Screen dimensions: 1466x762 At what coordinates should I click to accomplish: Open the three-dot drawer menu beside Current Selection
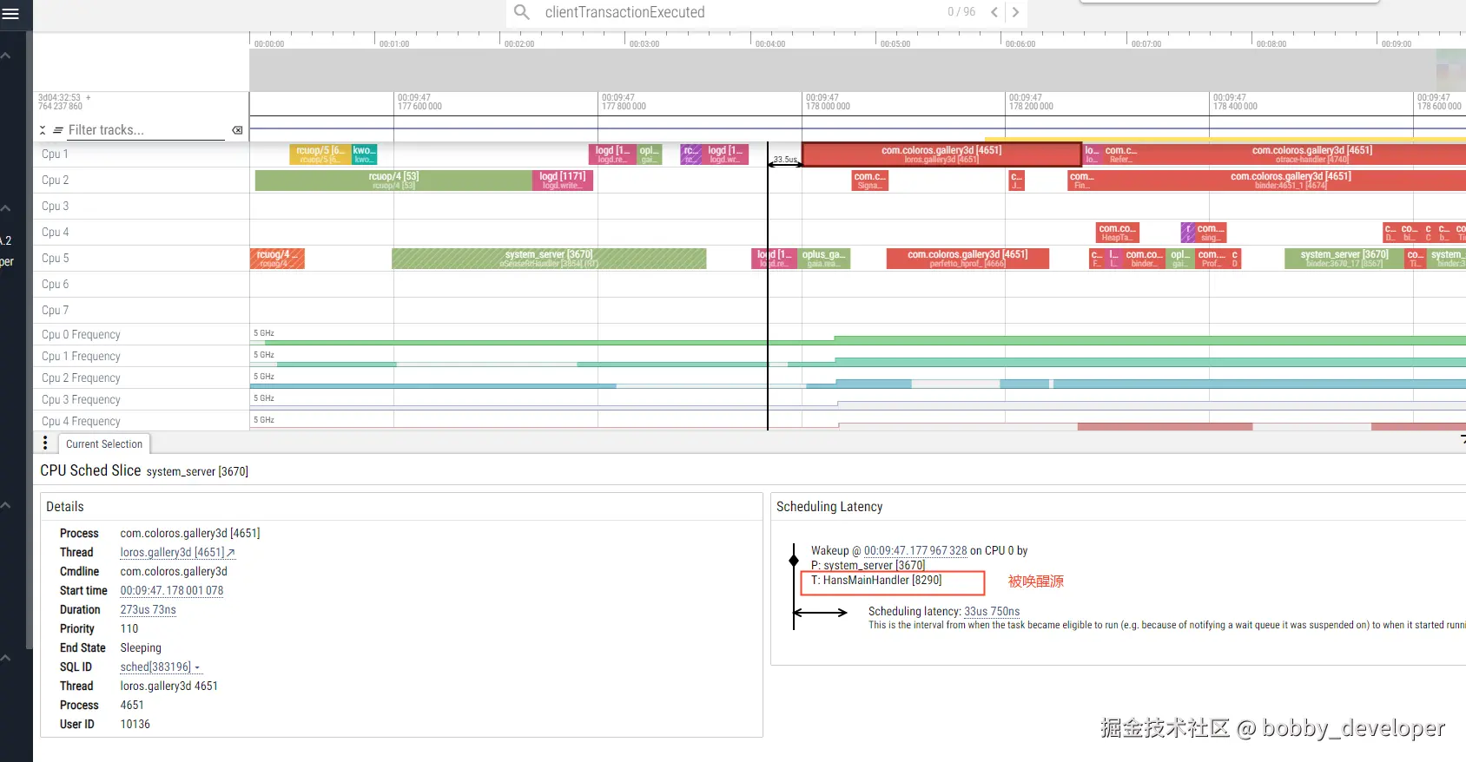pos(45,443)
